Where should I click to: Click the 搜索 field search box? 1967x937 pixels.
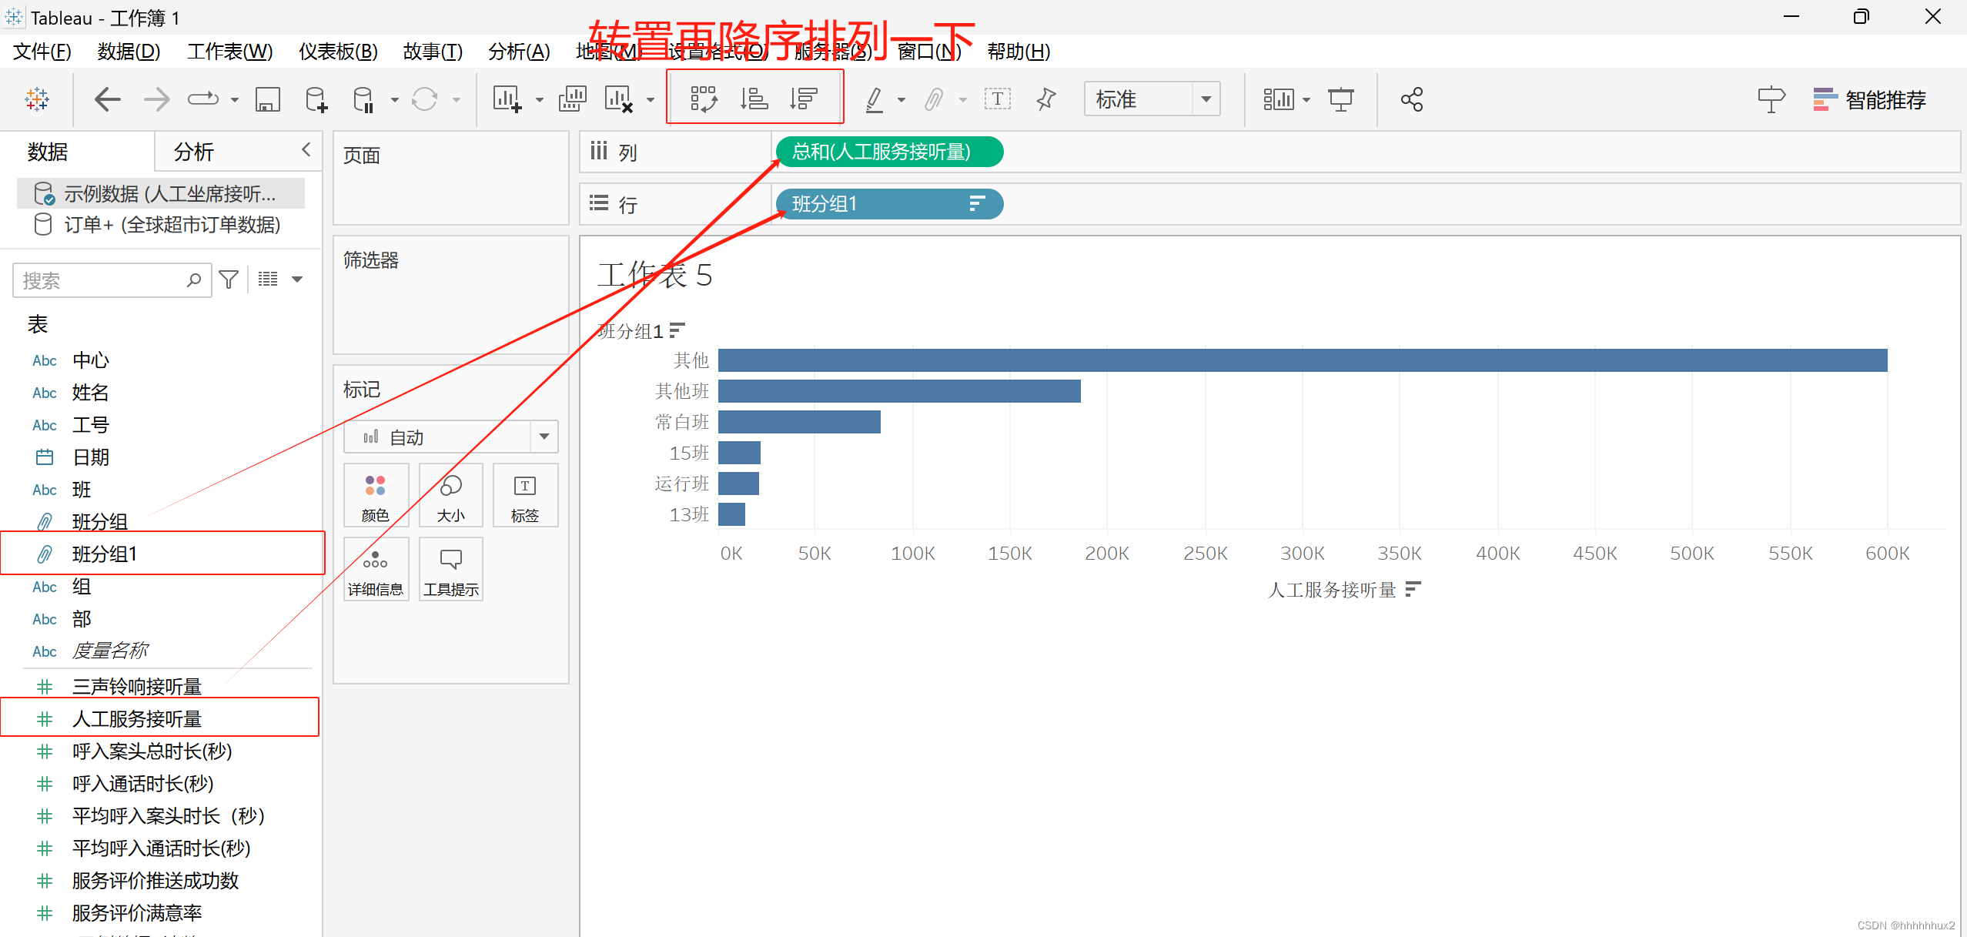coord(100,280)
